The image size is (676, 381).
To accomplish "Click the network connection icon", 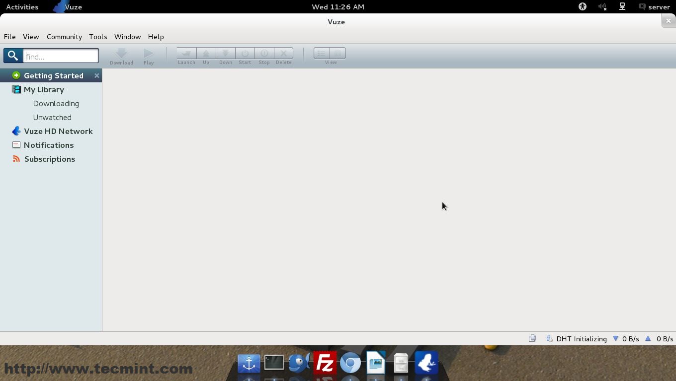I will pos(622,7).
